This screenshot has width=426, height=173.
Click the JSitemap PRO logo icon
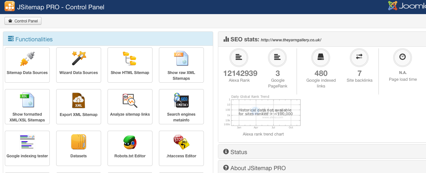coord(10,6)
